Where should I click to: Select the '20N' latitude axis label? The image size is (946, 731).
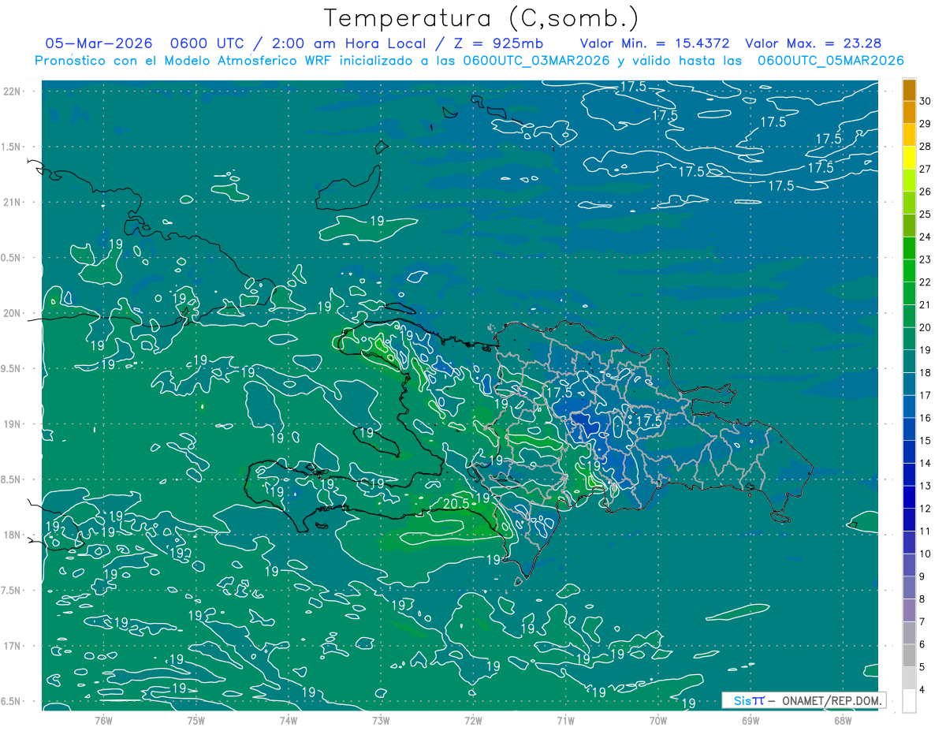click(x=13, y=313)
